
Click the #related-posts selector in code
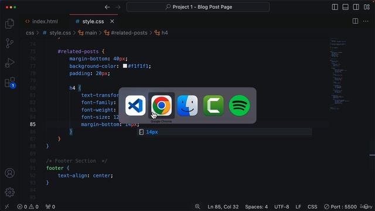(x=78, y=52)
